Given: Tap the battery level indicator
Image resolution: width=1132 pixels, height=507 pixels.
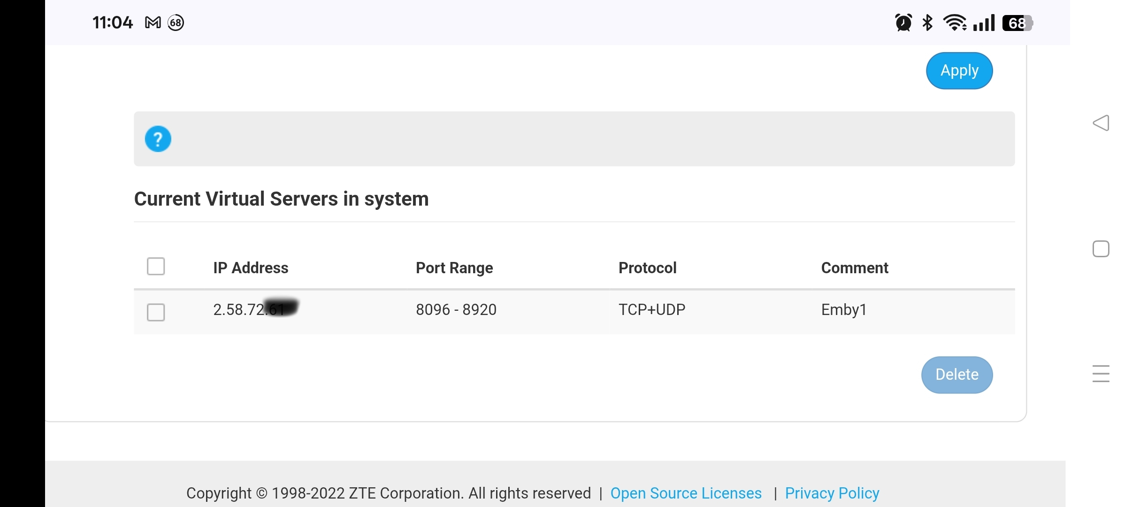Looking at the screenshot, I should click(x=1017, y=23).
